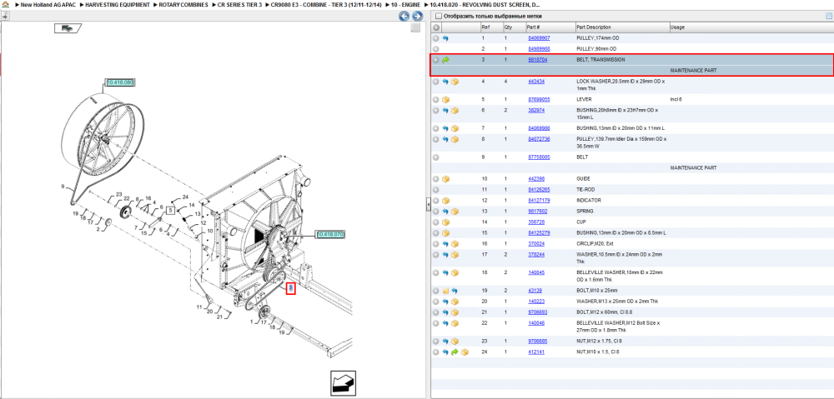Click the Part Description column header
The width and height of the screenshot is (834, 399).
click(594, 27)
